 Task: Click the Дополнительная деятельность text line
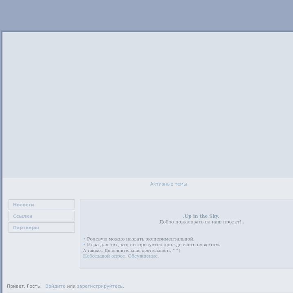coord(131,251)
